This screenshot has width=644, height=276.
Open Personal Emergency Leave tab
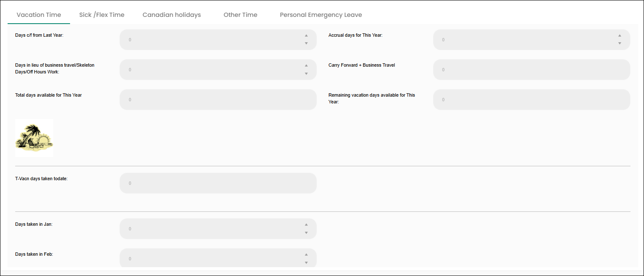pos(321,15)
